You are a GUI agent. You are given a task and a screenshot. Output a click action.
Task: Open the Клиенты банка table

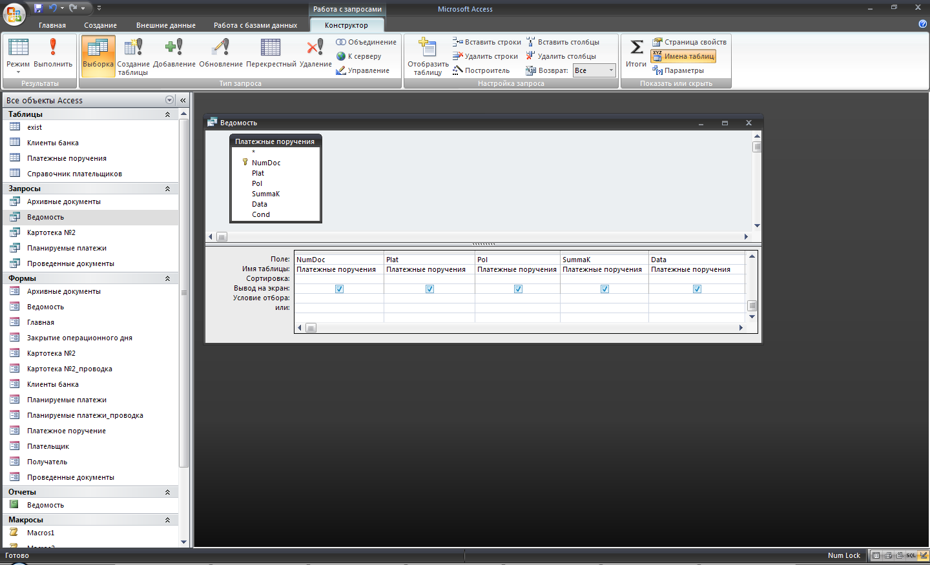pyautogui.click(x=90, y=143)
